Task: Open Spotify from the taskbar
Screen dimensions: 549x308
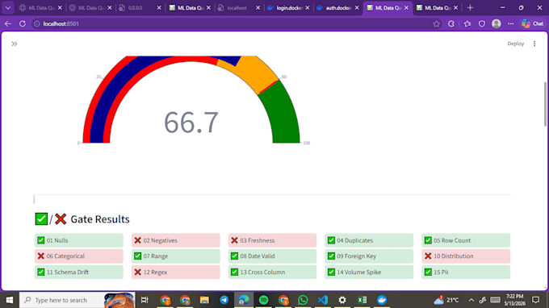Action: coord(264,300)
